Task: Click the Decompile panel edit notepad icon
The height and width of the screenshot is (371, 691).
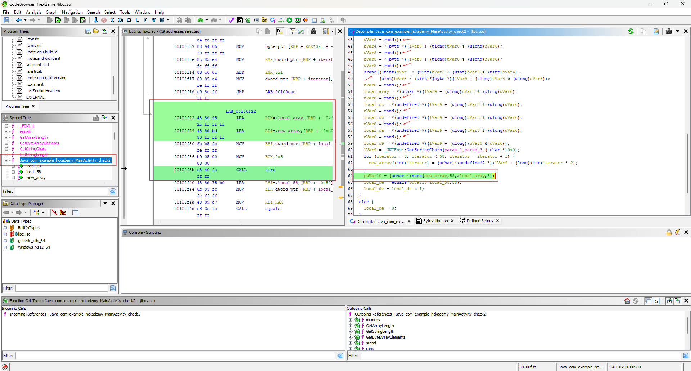Action: [x=656, y=31]
